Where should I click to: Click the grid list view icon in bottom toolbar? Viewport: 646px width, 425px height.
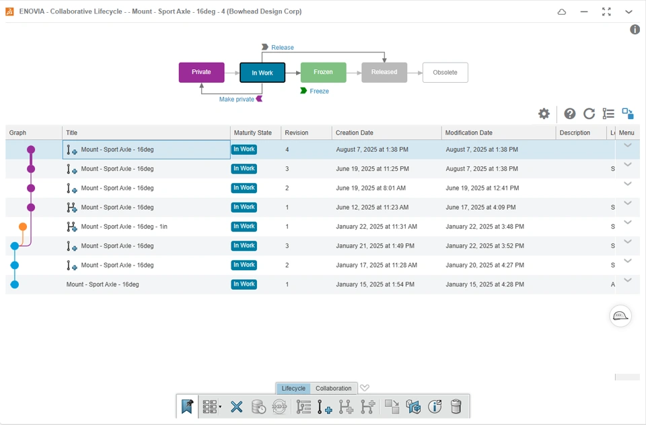coord(210,407)
